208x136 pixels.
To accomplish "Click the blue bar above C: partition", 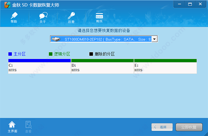I will (x=40, y=61).
